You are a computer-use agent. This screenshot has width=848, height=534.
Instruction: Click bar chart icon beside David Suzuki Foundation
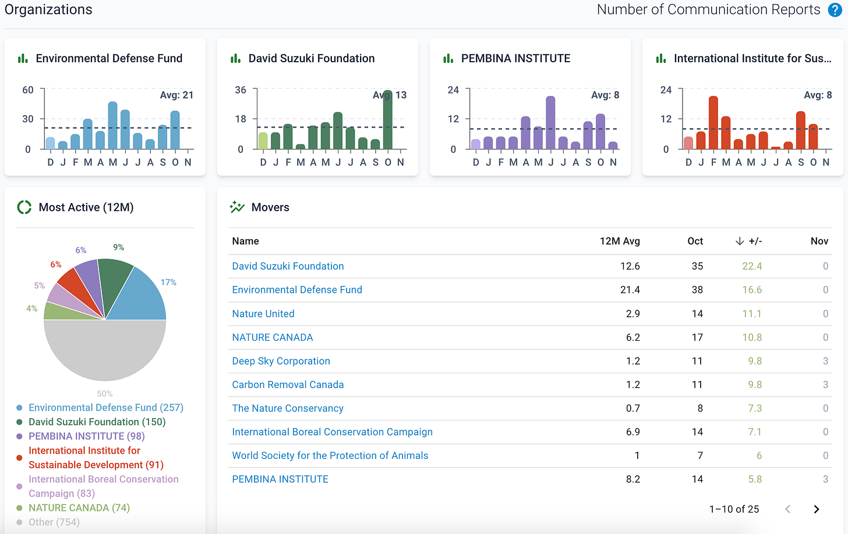click(x=235, y=58)
